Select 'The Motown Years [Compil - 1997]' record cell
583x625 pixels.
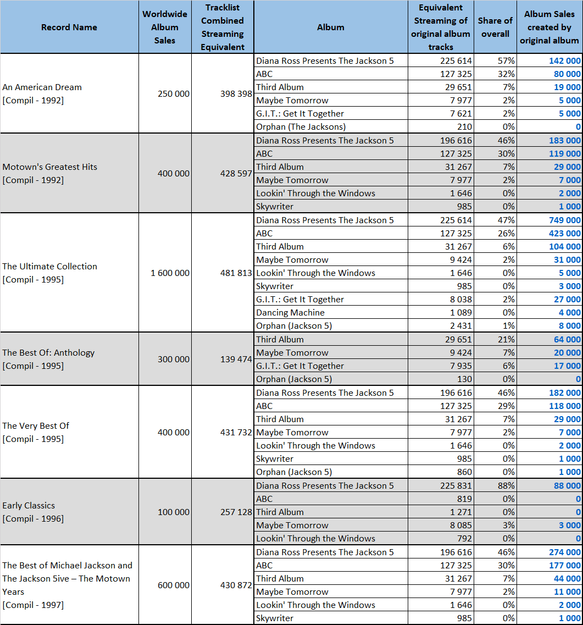click(x=69, y=585)
